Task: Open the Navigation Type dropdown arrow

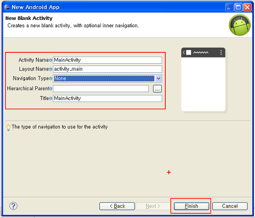Action: [159, 79]
